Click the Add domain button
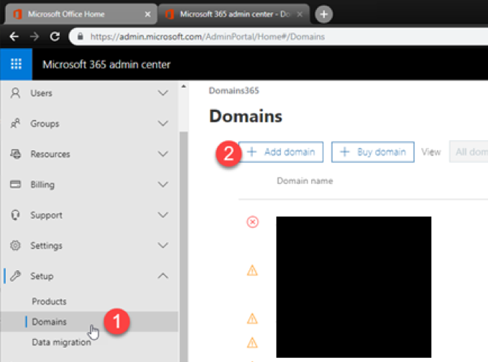The height and width of the screenshot is (362, 488). pyautogui.click(x=281, y=152)
